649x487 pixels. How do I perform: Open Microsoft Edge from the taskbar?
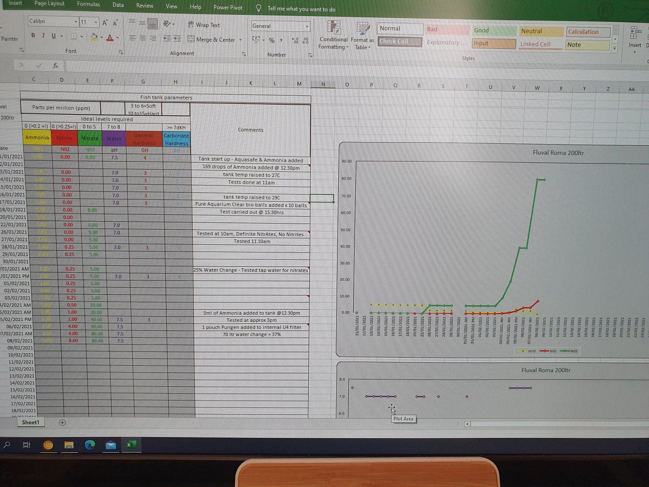[90, 445]
